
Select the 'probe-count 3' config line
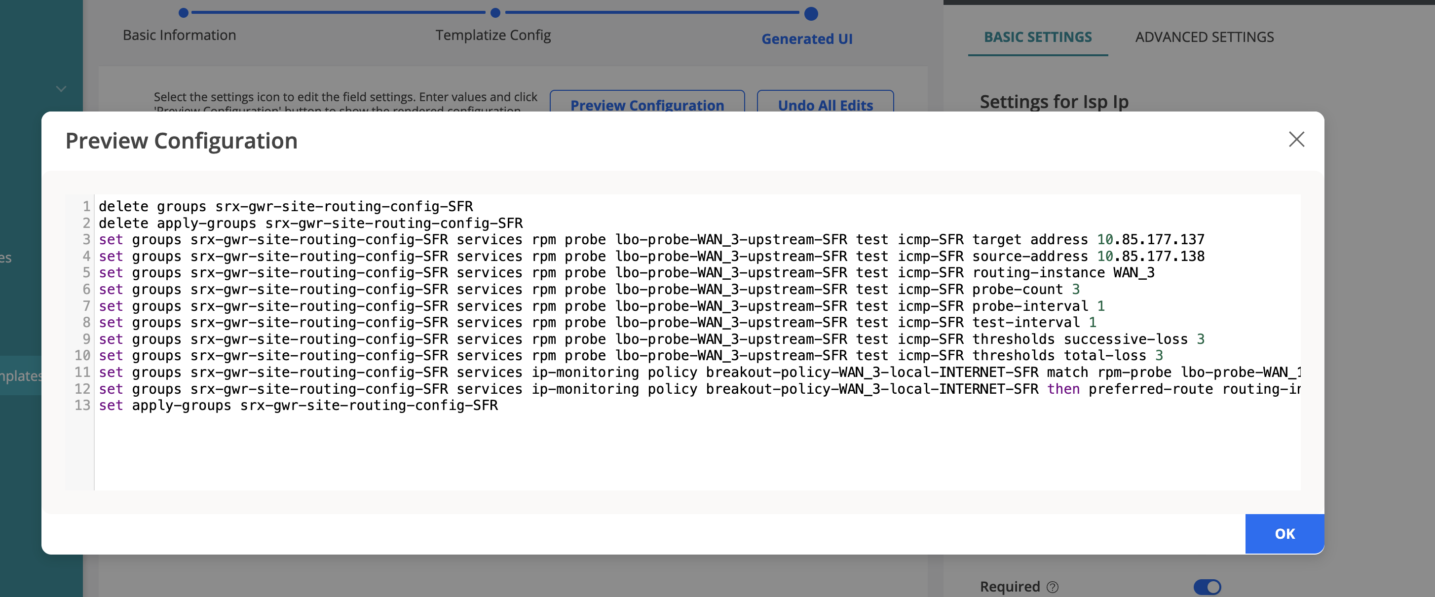tap(589, 290)
